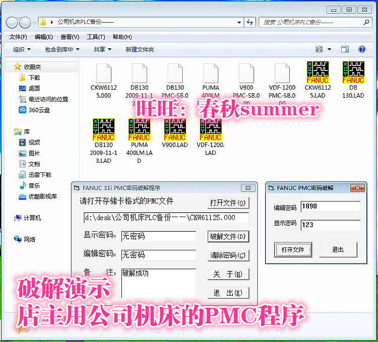The image size is (378, 342).
Task: Open 最近访问的位置 in sidebar
Action: (43, 99)
